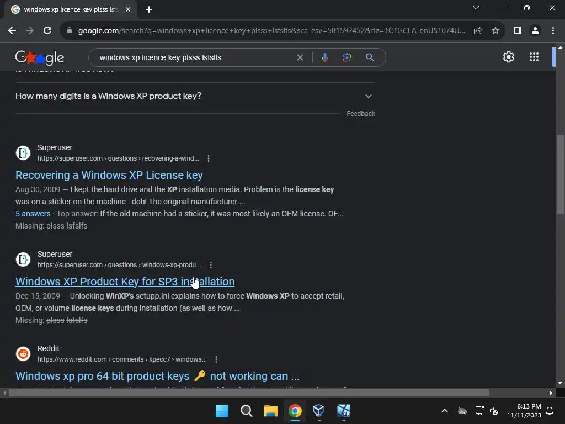Open OneDrive tray icon
Image resolution: width=565 pixels, height=424 pixels.
462,411
